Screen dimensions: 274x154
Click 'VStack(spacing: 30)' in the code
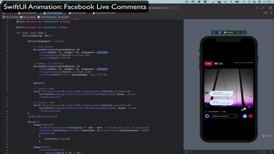[37, 36]
